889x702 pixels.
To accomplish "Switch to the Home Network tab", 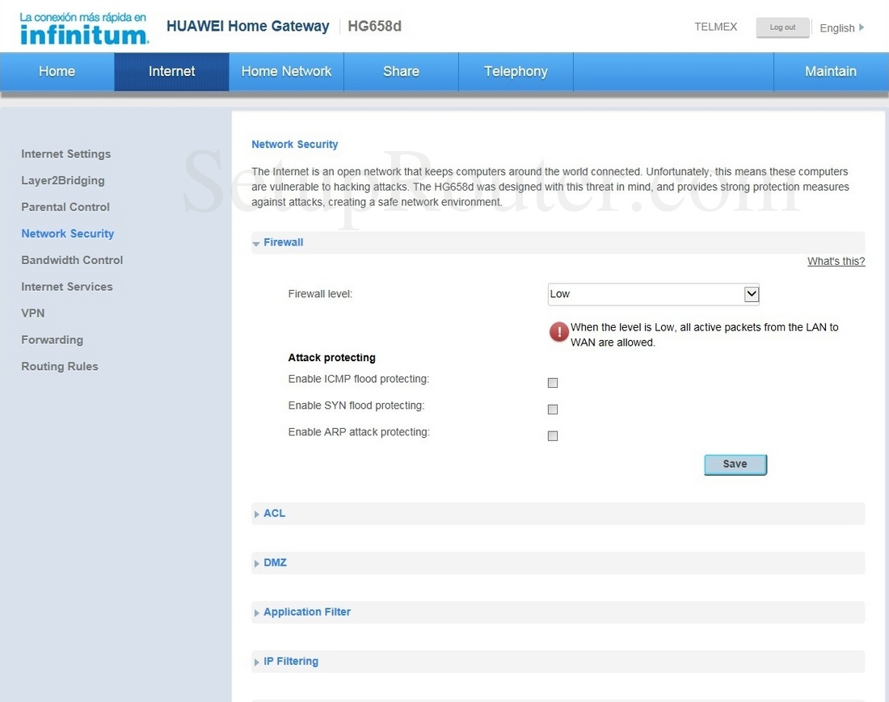I will click(x=285, y=71).
